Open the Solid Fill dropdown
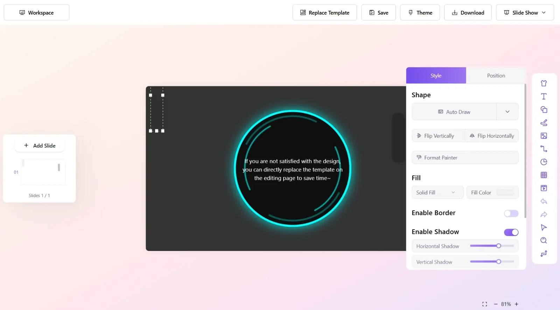 437,193
